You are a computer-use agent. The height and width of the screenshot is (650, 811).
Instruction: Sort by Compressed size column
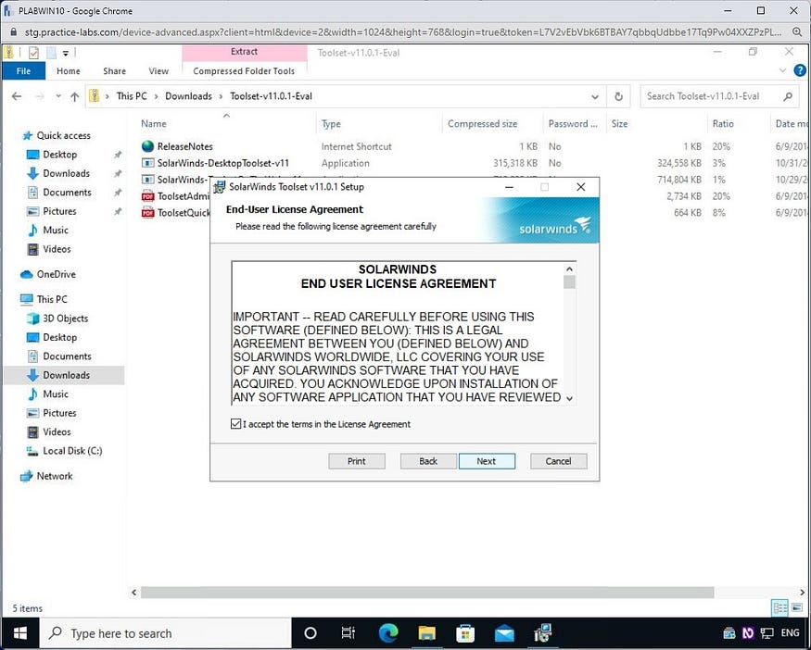coord(482,123)
